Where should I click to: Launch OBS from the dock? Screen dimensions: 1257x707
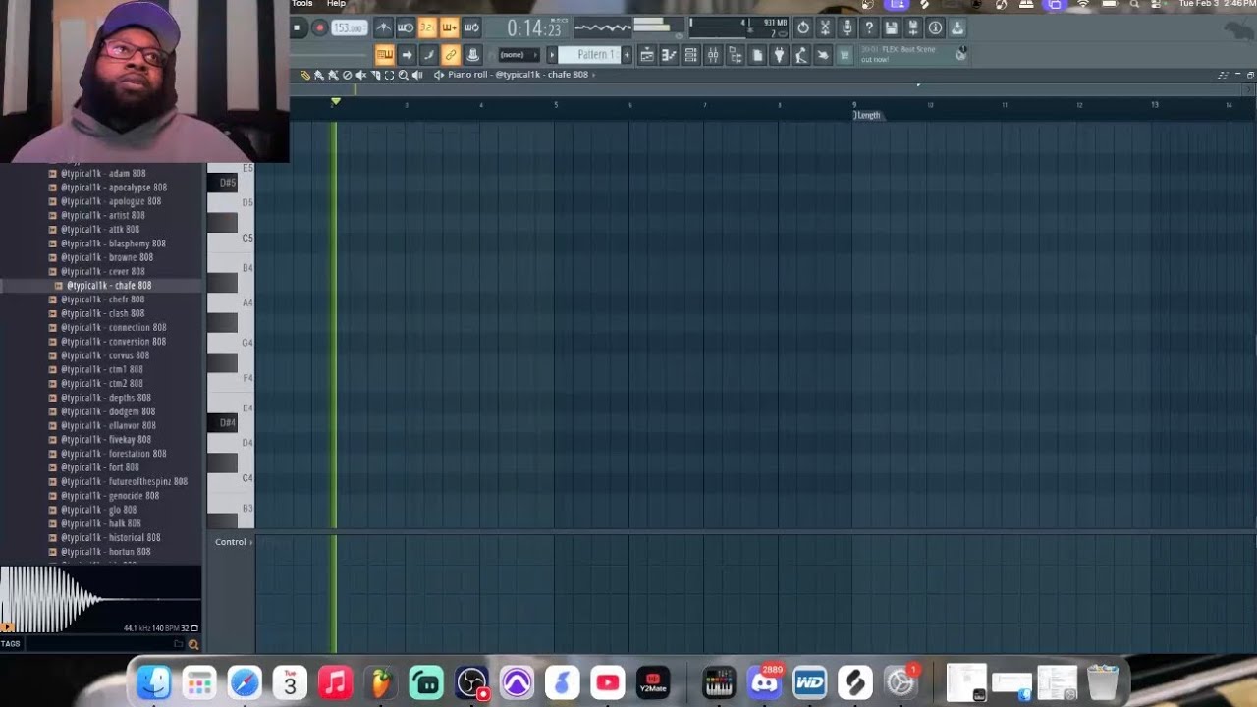point(472,682)
